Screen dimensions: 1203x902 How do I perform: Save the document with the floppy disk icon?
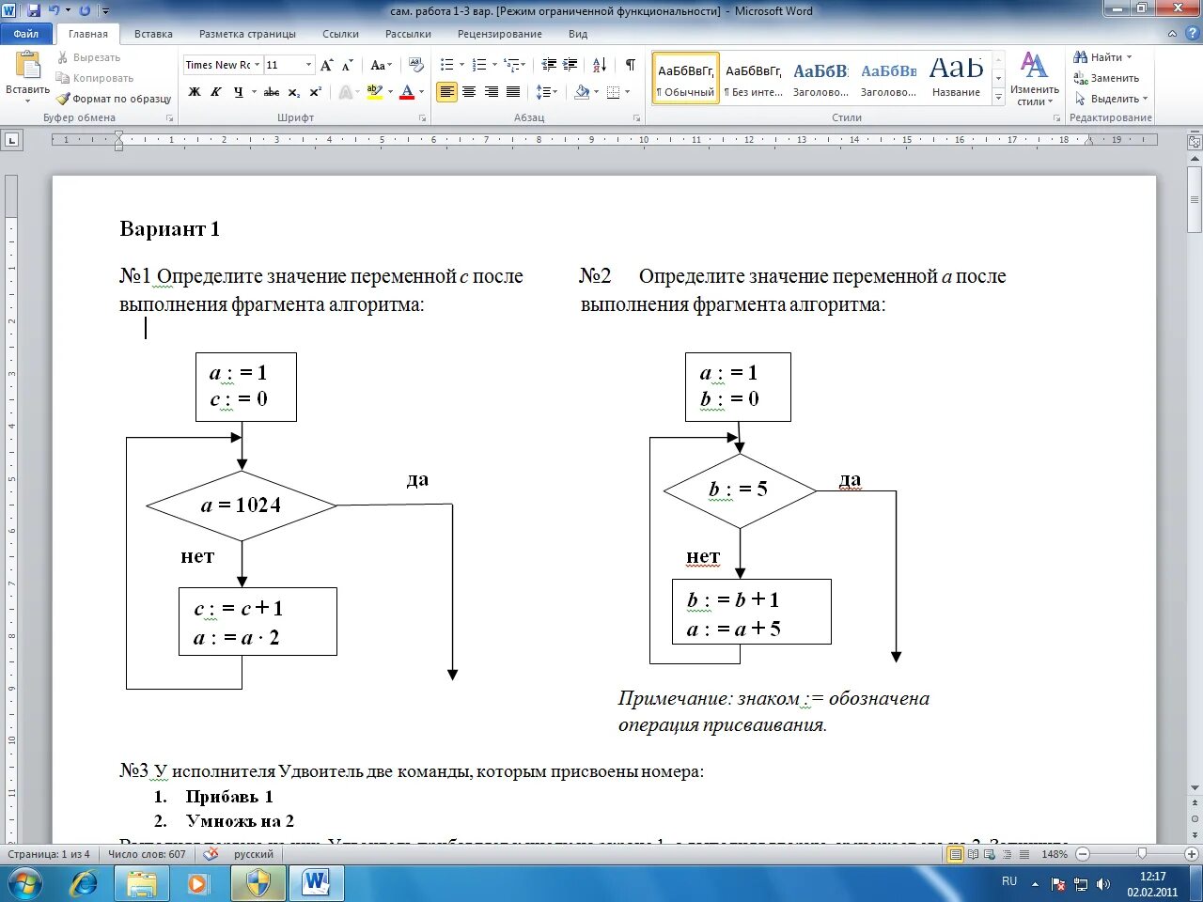pyautogui.click(x=34, y=10)
